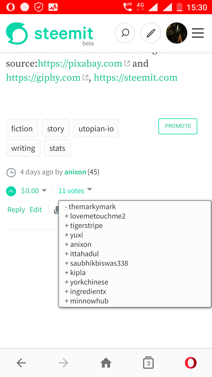
Task: Tap the Steemit logo
Action: (50, 34)
